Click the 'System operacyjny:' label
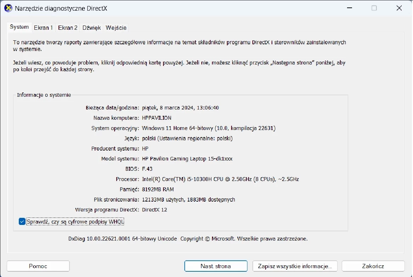Viewport: 413px width, 277px height. coord(115,128)
